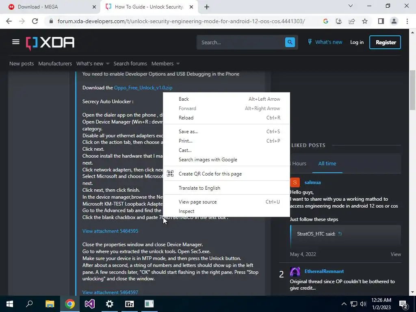The image size is (416, 312).
Task: Click the Chrome back arrow
Action: click(x=9, y=21)
